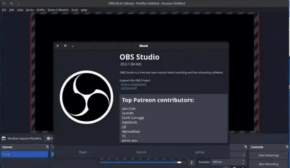Pop out the Controls dock icon
The height and width of the screenshot is (168, 290).
pos(287,147)
